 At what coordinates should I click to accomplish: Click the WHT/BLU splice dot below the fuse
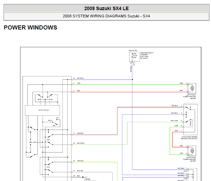132,80
